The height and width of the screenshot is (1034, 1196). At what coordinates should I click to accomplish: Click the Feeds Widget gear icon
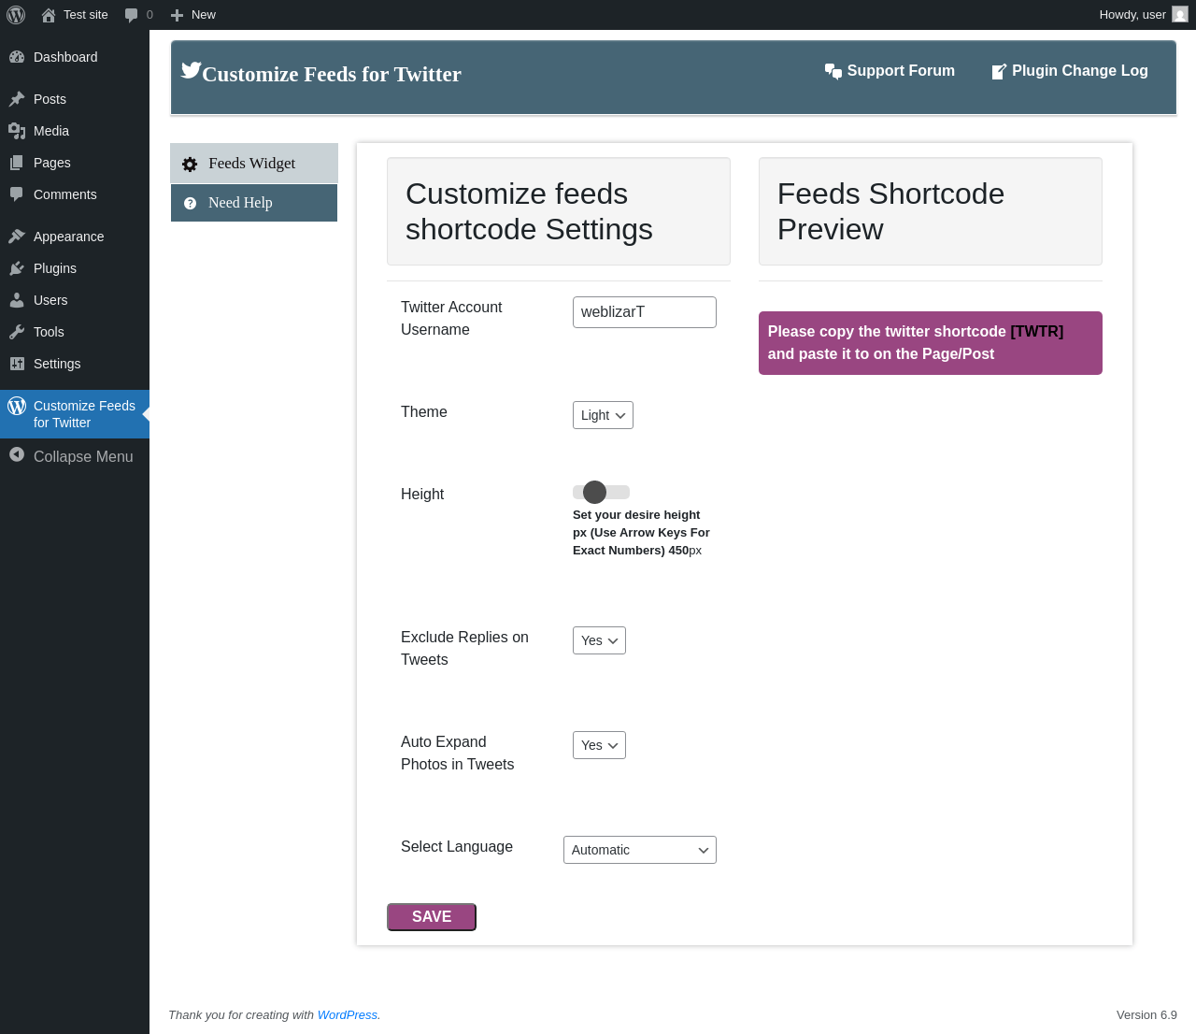point(190,165)
